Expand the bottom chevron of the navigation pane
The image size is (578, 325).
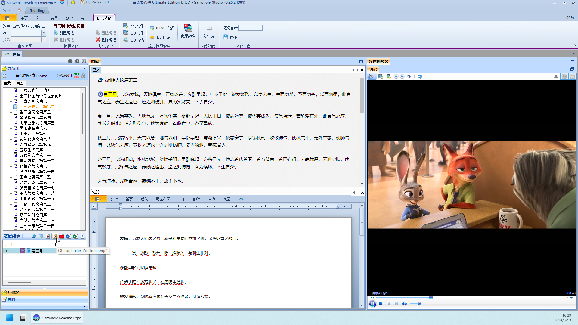pyautogui.click(x=84, y=306)
